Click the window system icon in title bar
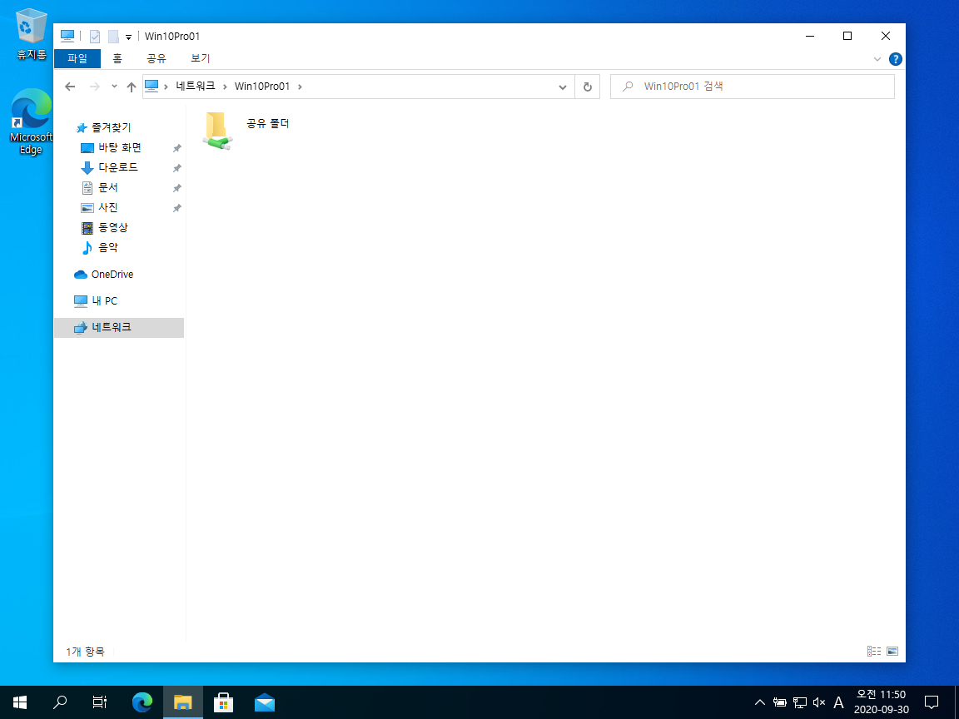959x719 pixels. tap(67, 37)
